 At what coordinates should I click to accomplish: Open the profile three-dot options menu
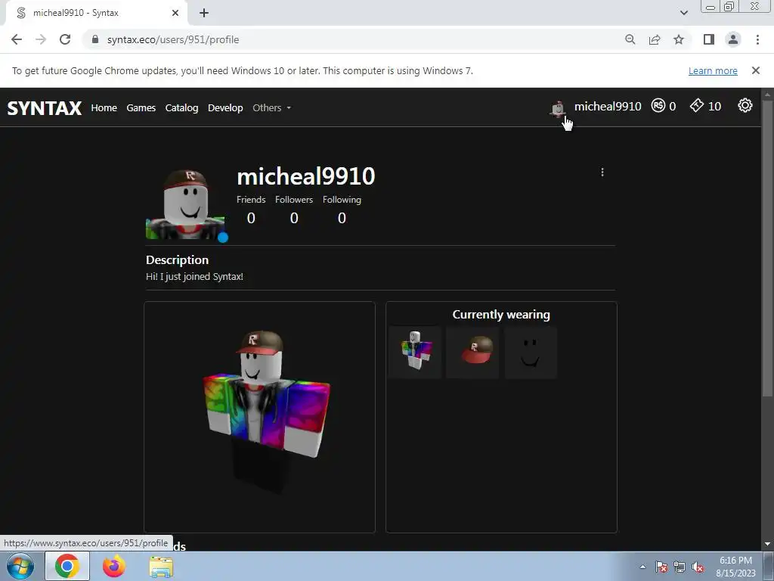[x=602, y=172]
